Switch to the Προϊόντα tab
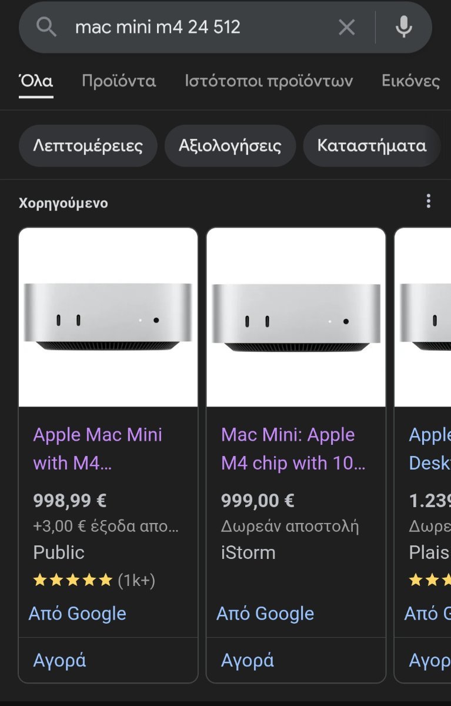This screenshot has width=451, height=706. click(x=119, y=81)
